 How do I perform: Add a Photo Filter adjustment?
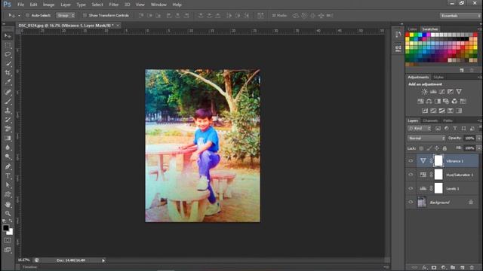click(446, 101)
